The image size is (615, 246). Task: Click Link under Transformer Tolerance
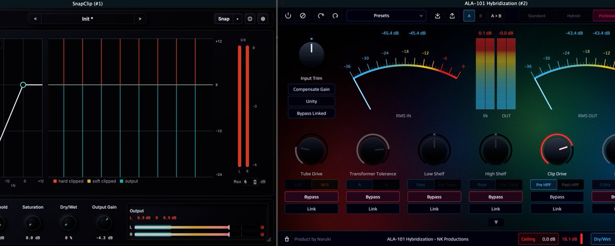373,209
